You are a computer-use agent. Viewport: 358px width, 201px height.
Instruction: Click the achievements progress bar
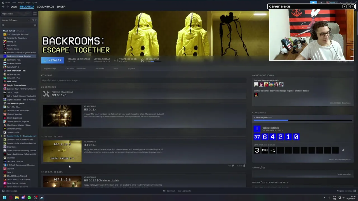tap(303, 120)
